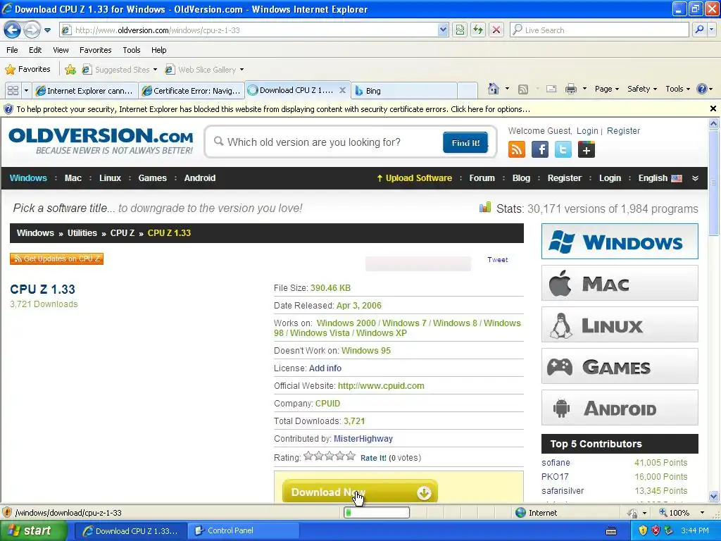Open command bar Tools dropdown
Screen dimensions: 721x541
click(x=678, y=89)
